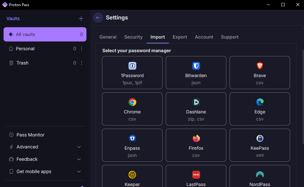Click the All vaults diamond icon
Viewport: 304px width, 187px height.
click(x=11, y=34)
